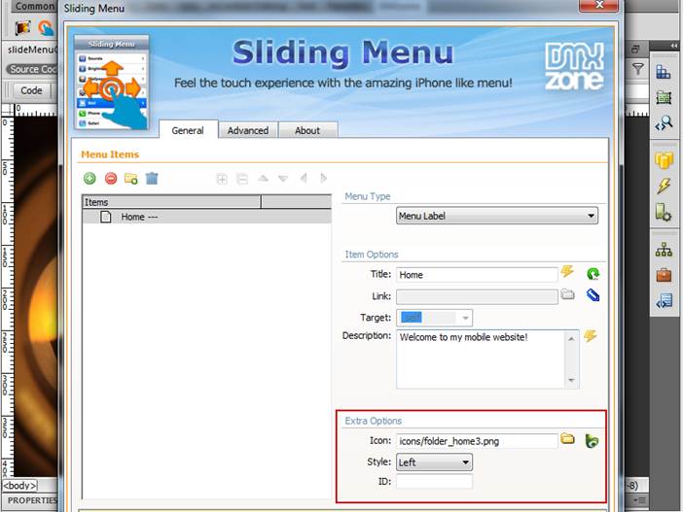Delete all items with trash bin icon
The image size is (683, 512).
point(152,179)
